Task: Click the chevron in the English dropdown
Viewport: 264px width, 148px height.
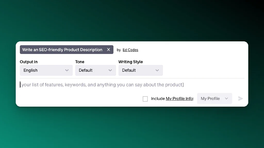Action: click(67, 70)
